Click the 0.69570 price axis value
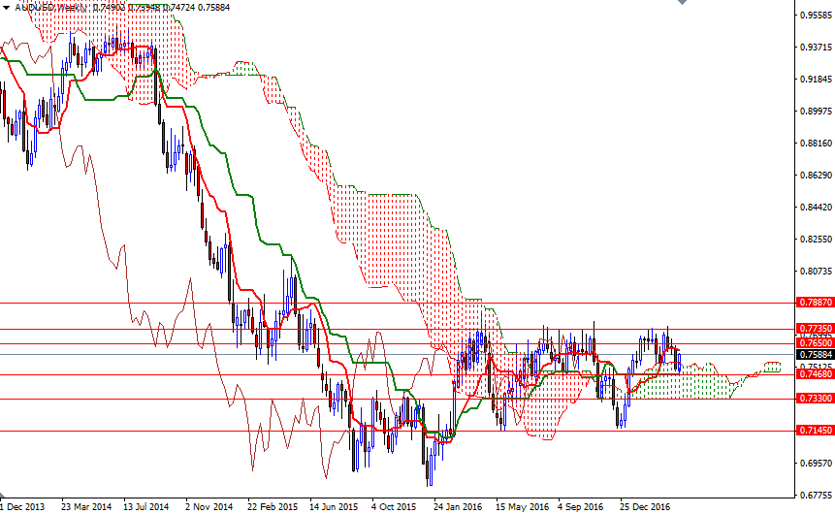Image resolution: width=835 pixels, height=514 pixels. click(816, 464)
